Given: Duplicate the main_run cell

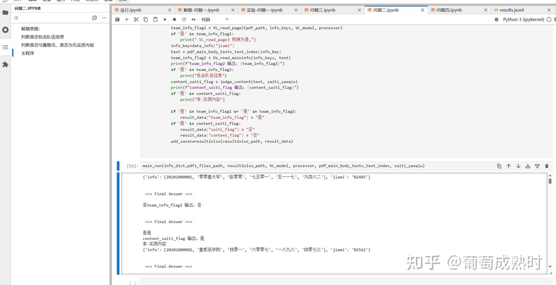Looking at the screenshot, I should (x=499, y=166).
